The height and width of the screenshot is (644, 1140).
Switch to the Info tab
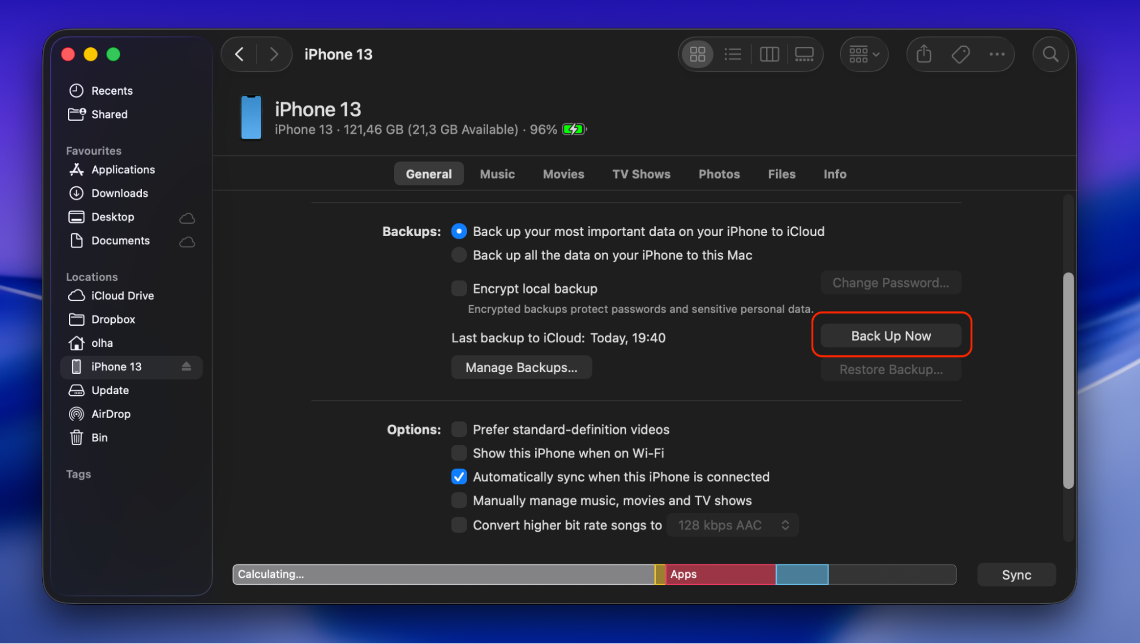click(834, 174)
